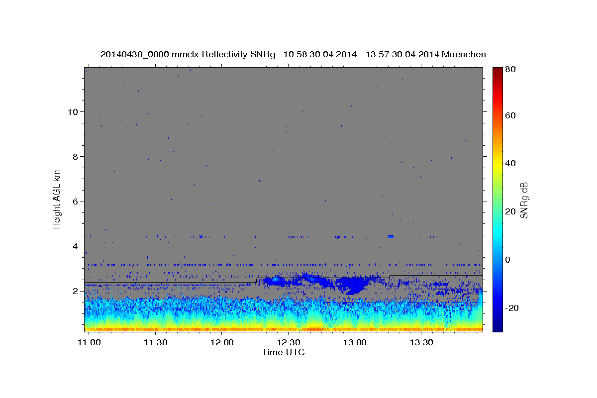The height and width of the screenshot is (398, 597).
Task: Click the 'SNRg dB' colorbar label
Action: pos(524,200)
